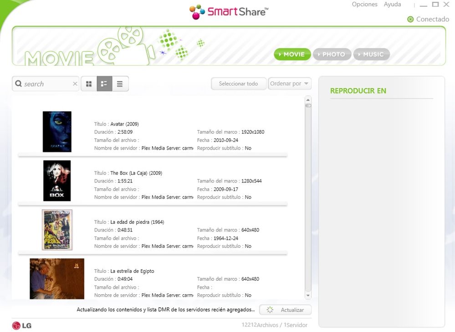Click title La estrella de Egipto

coord(132,271)
